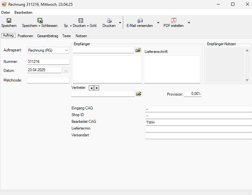Click Sp. + Drucken + Schl. icon

pyautogui.click(x=81, y=21)
